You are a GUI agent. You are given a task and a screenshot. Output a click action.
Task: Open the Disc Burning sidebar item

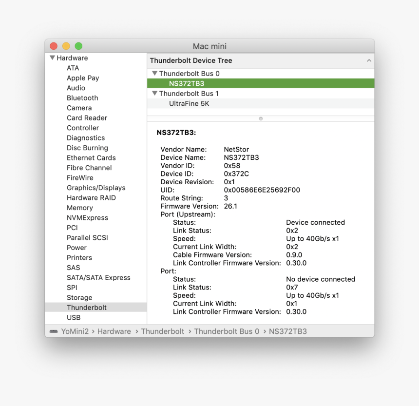(87, 148)
